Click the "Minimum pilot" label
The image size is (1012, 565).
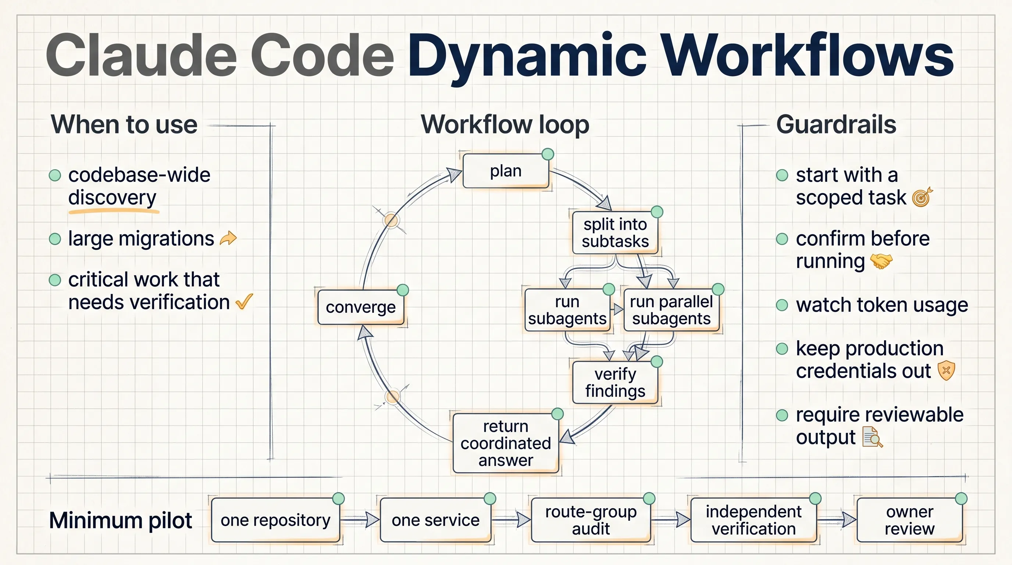point(121,520)
